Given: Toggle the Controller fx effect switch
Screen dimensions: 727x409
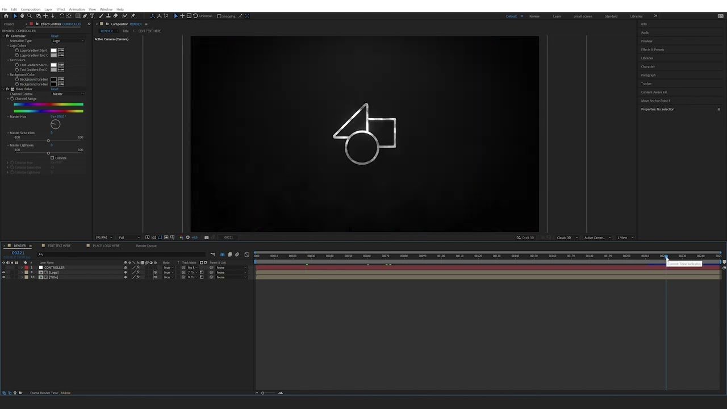Looking at the screenshot, I should point(7,36).
